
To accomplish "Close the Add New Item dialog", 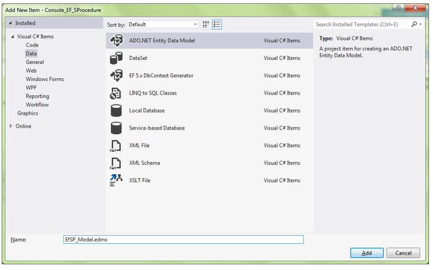I will pos(415,8).
